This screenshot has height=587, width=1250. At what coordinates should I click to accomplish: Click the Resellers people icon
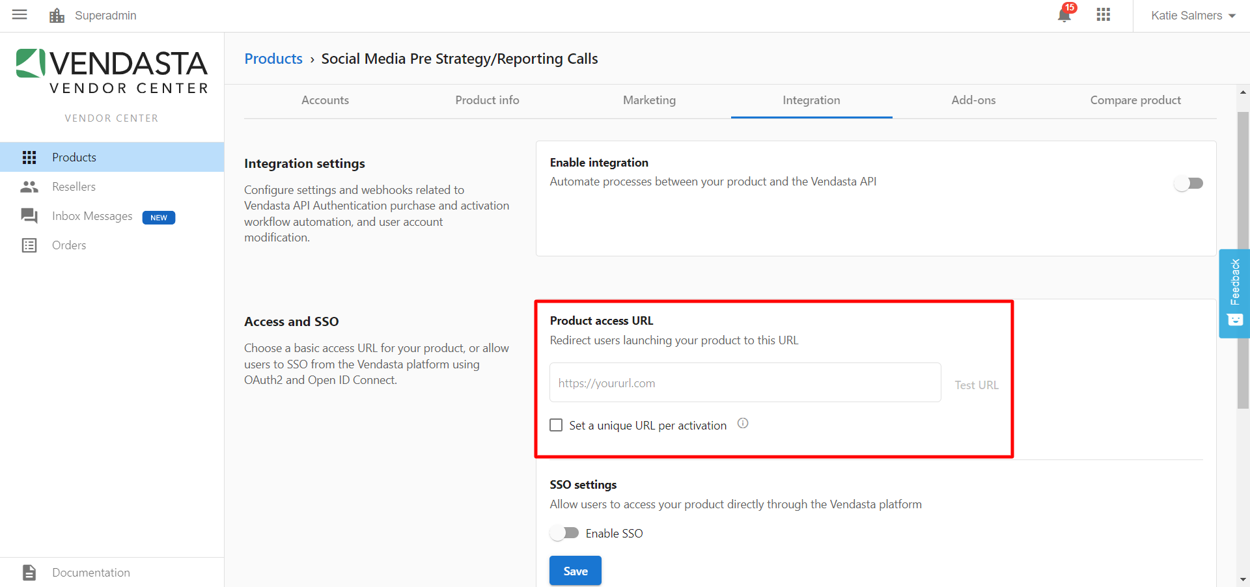tap(29, 187)
